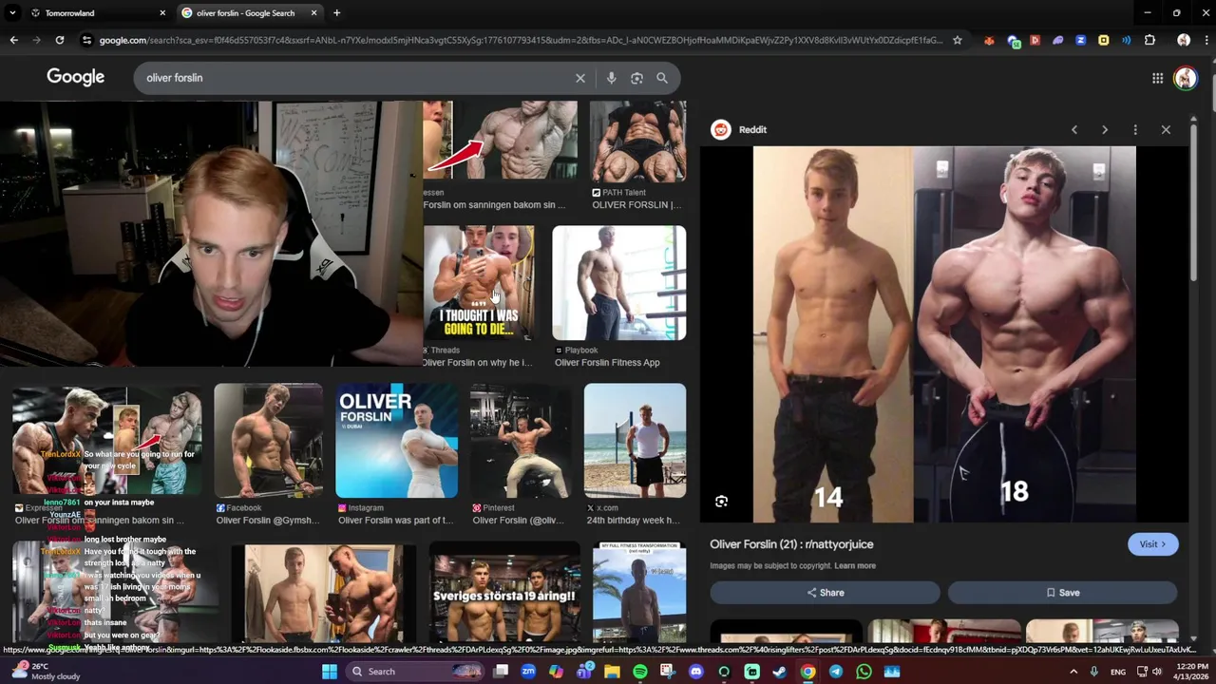Screen dimensions: 1216x684
Task: Save the previewed image
Action: click(1062, 593)
